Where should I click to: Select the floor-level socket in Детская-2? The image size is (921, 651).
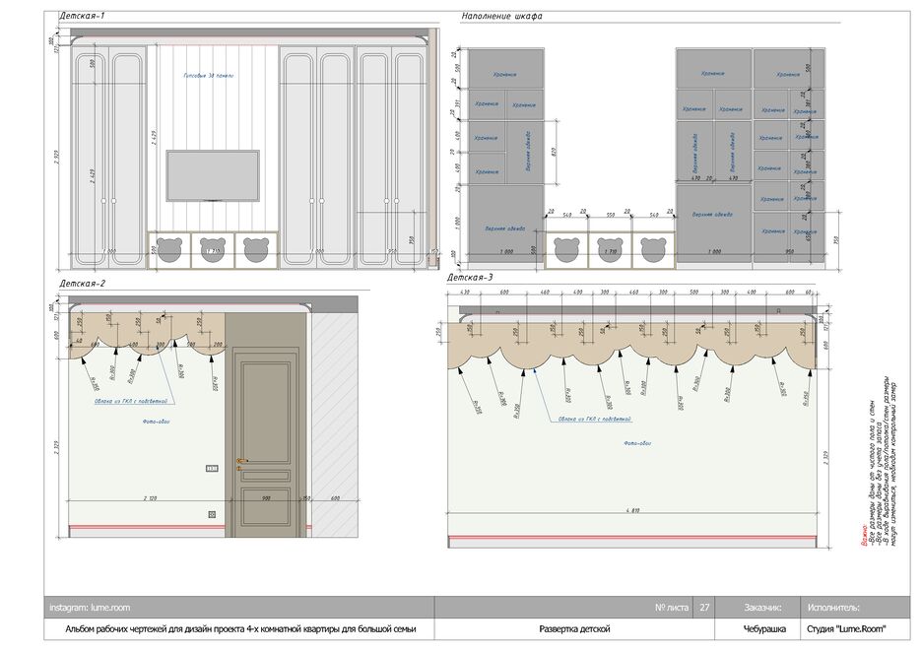(212, 514)
